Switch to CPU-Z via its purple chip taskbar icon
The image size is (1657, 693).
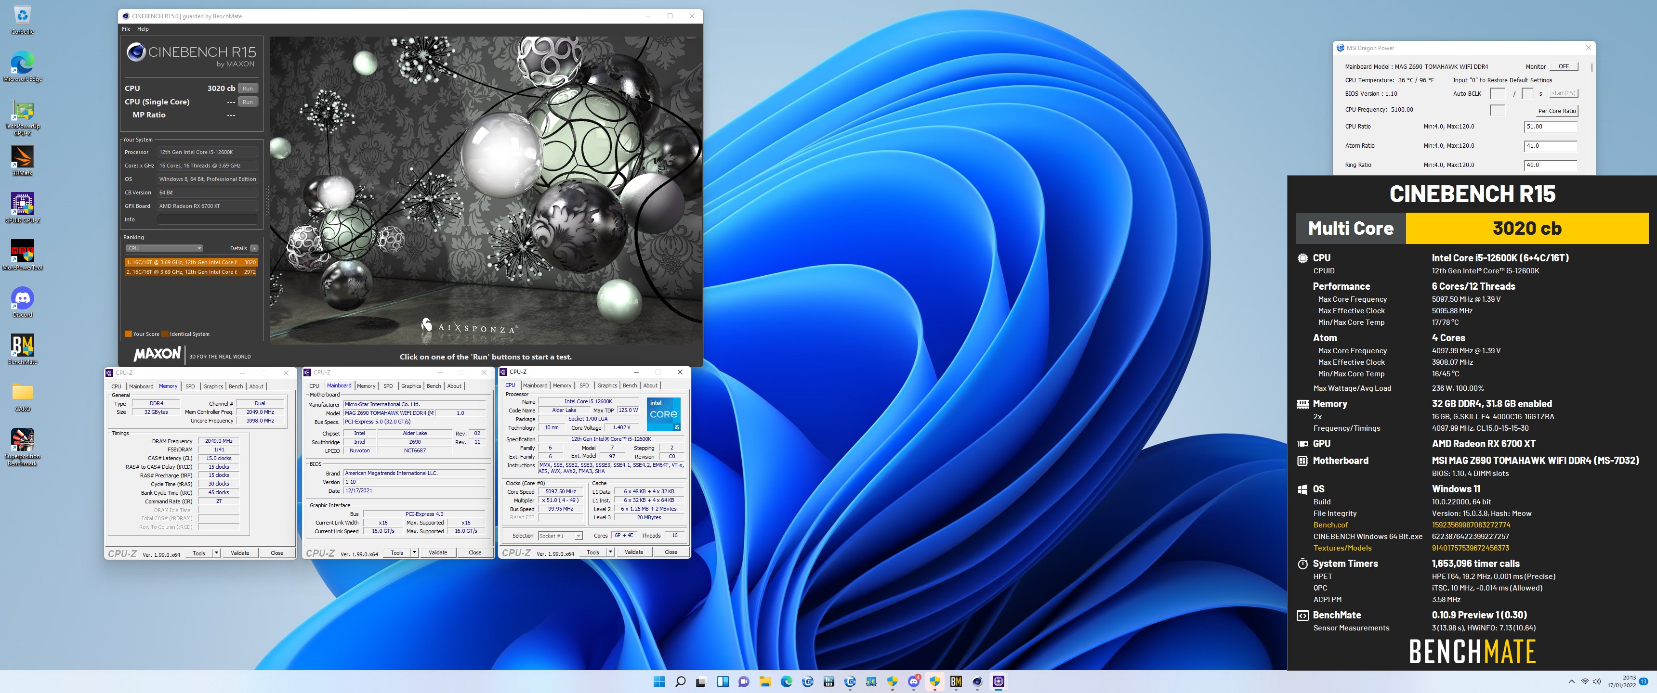click(999, 681)
